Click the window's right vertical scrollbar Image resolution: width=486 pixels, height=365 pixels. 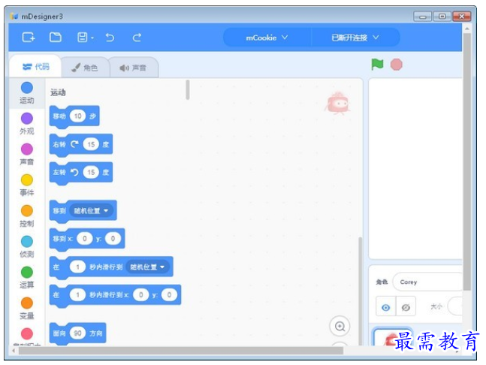click(466, 161)
